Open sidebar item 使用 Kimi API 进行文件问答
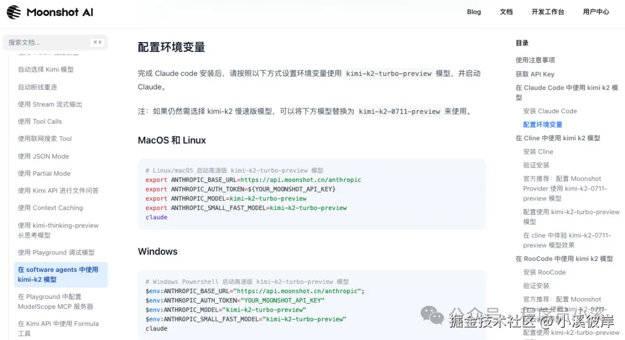The height and width of the screenshot is (340, 625). [58, 190]
